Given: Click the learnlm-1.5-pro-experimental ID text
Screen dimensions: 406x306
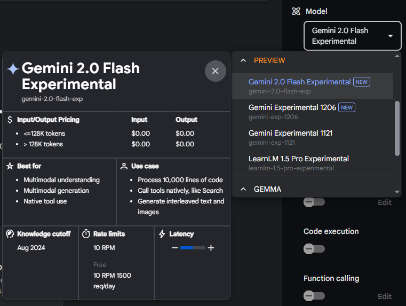Looking at the screenshot, I should [x=291, y=168].
